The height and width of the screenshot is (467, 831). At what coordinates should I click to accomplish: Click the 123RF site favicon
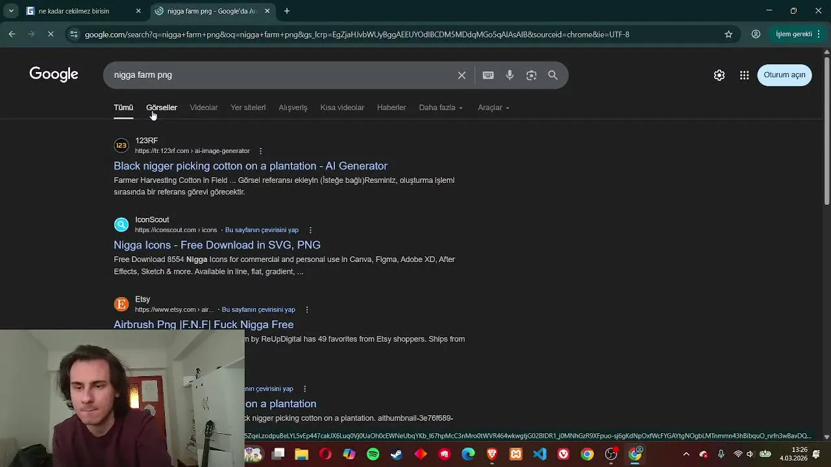click(x=121, y=145)
